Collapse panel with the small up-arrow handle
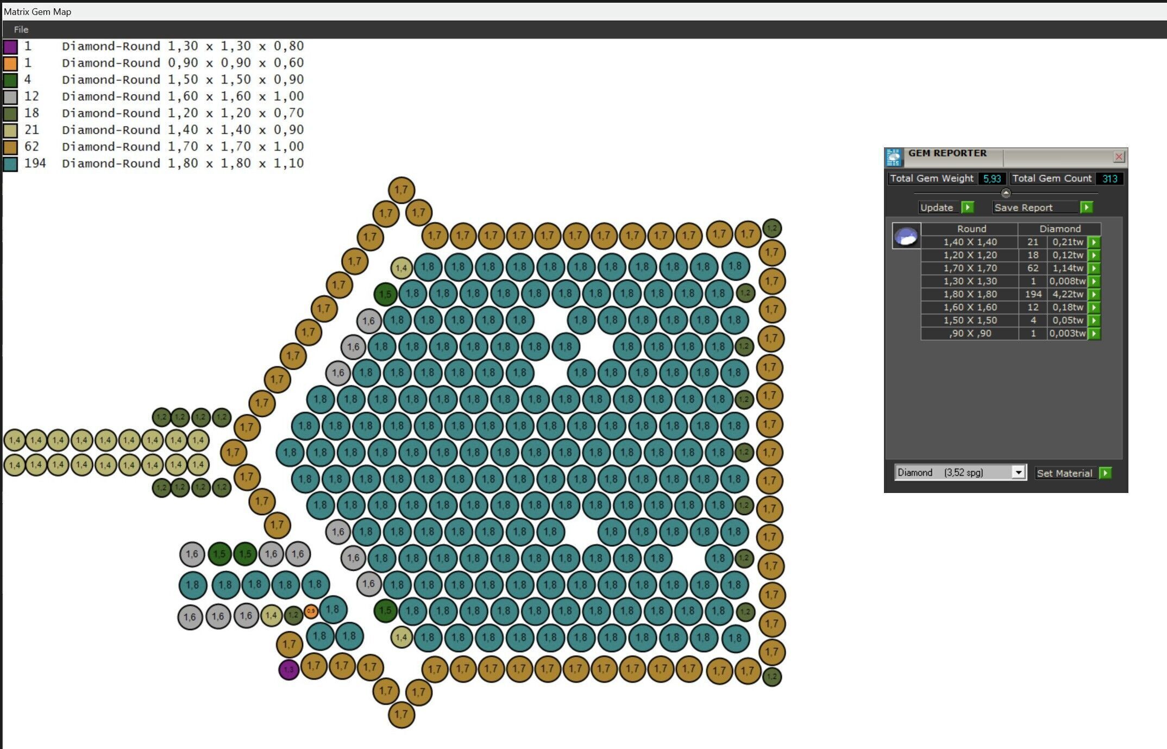The width and height of the screenshot is (1167, 749). pyautogui.click(x=1006, y=193)
